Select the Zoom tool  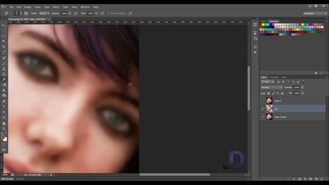click(x=4, y=129)
